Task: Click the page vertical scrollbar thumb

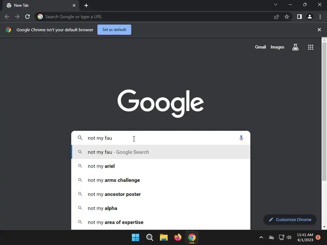Action: 324,111
